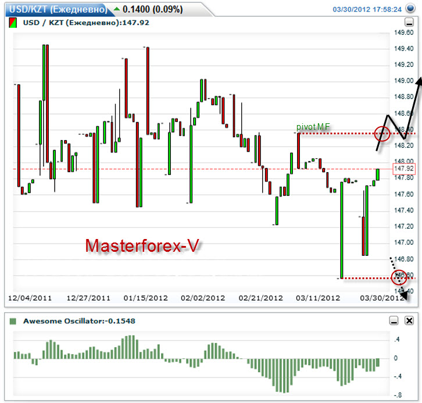This screenshot has width=422, height=403.
Task: Click the 147.00 price axis label
Action: pyautogui.click(x=404, y=242)
